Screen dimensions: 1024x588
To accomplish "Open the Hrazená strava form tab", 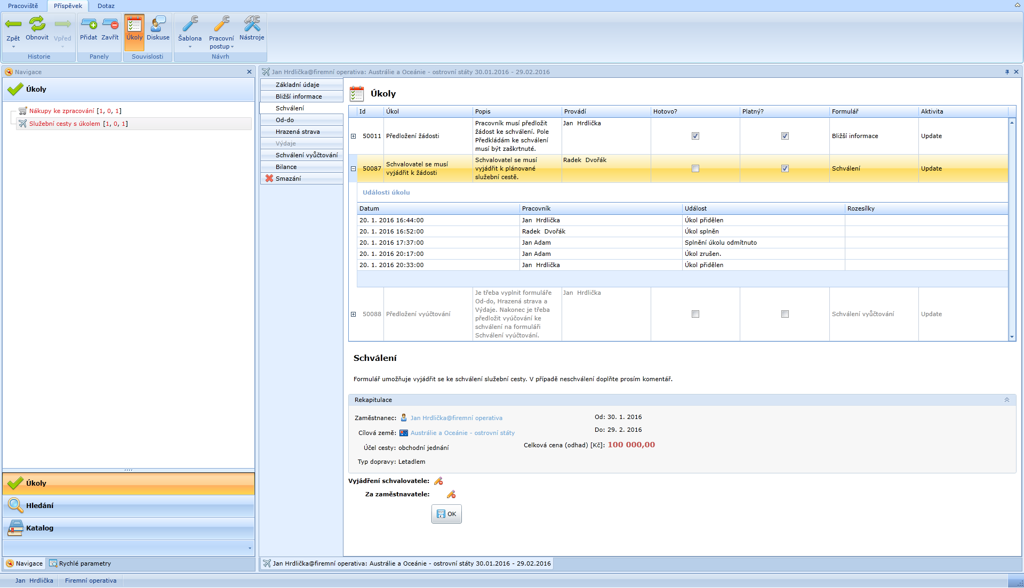I will tap(298, 132).
